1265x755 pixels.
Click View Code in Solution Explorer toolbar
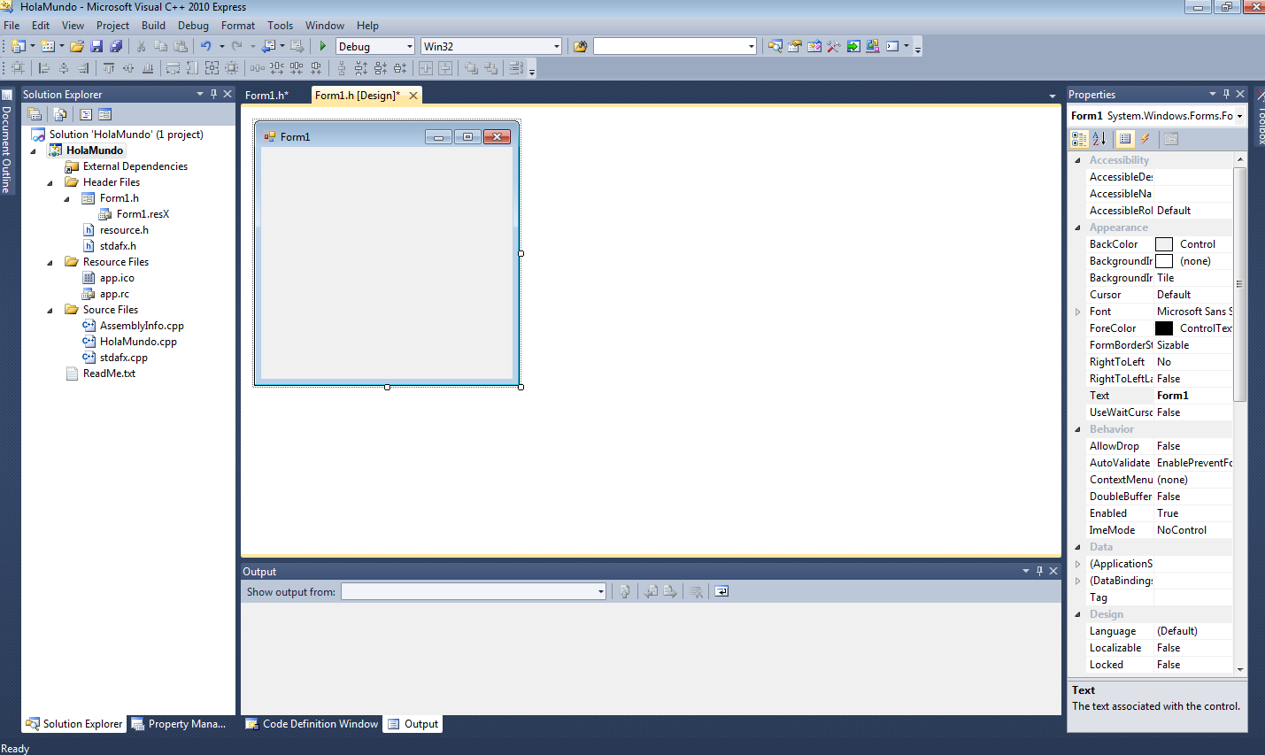coord(86,114)
